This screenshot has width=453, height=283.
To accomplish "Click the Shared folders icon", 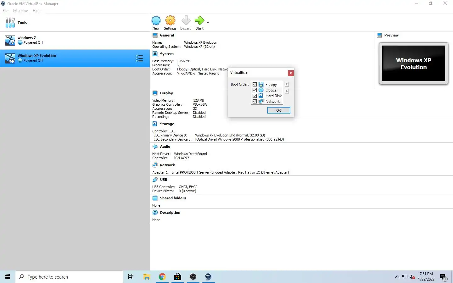I will tap(155, 198).
